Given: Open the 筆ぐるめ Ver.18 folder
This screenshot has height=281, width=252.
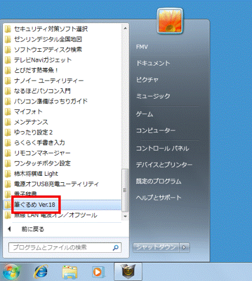Looking at the screenshot, I should pos(62,205).
